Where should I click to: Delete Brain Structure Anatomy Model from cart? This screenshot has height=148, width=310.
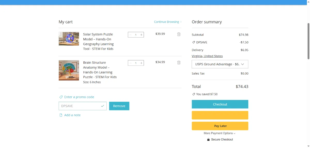pyautogui.click(x=179, y=62)
